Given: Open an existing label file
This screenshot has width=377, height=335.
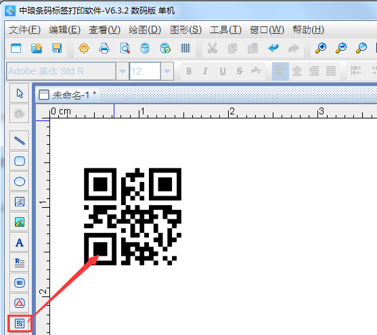Looking at the screenshot, I should tap(37, 48).
